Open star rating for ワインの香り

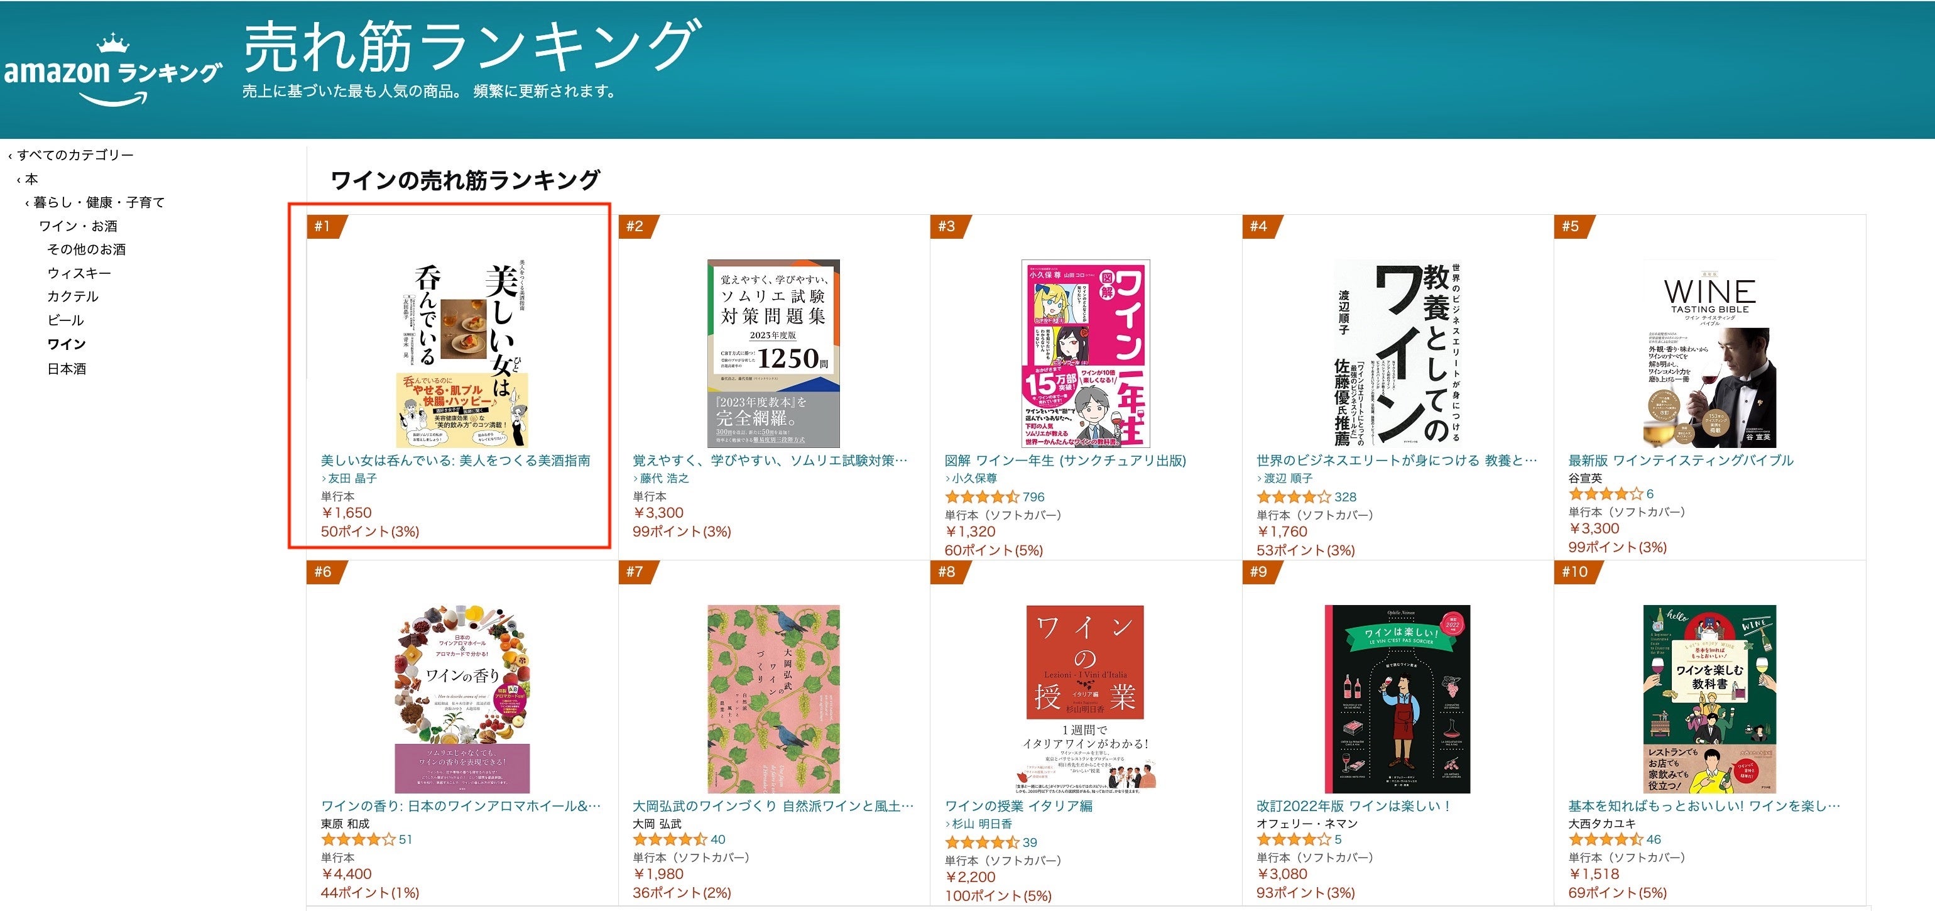point(357,839)
